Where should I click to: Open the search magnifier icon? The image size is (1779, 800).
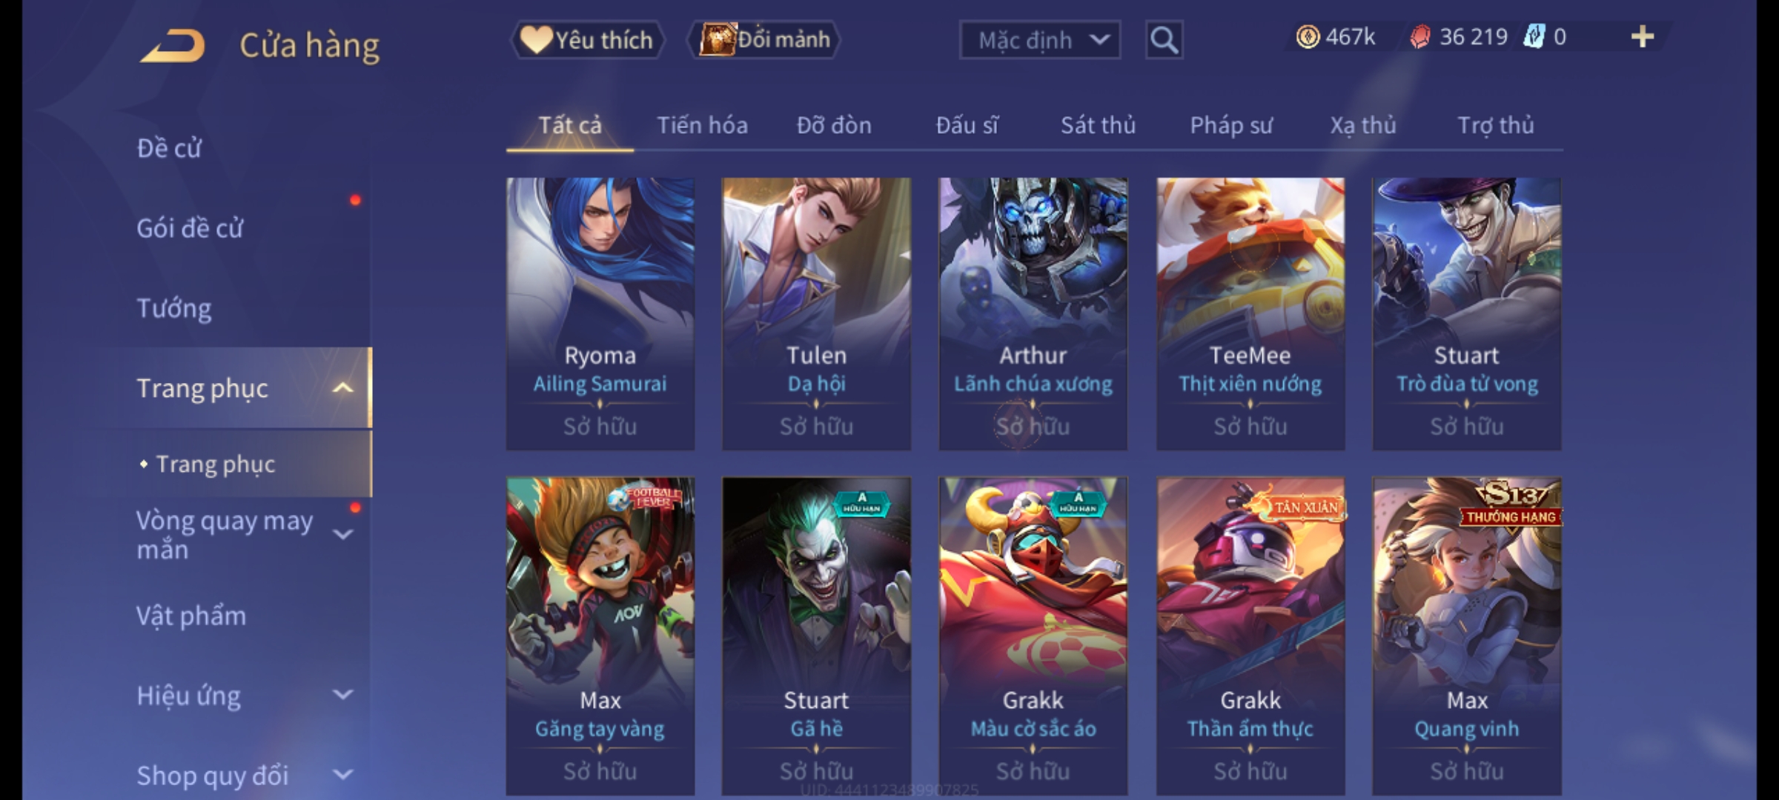pos(1164,40)
